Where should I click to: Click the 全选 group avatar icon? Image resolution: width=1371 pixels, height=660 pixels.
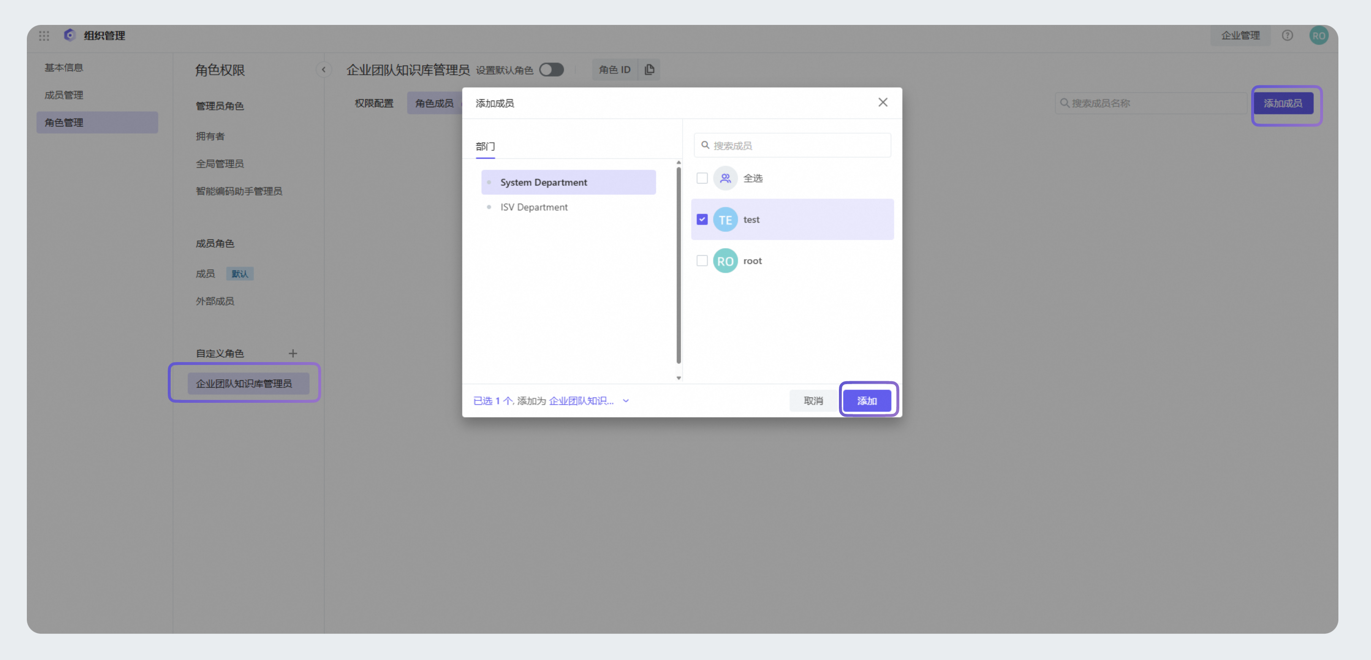click(725, 178)
